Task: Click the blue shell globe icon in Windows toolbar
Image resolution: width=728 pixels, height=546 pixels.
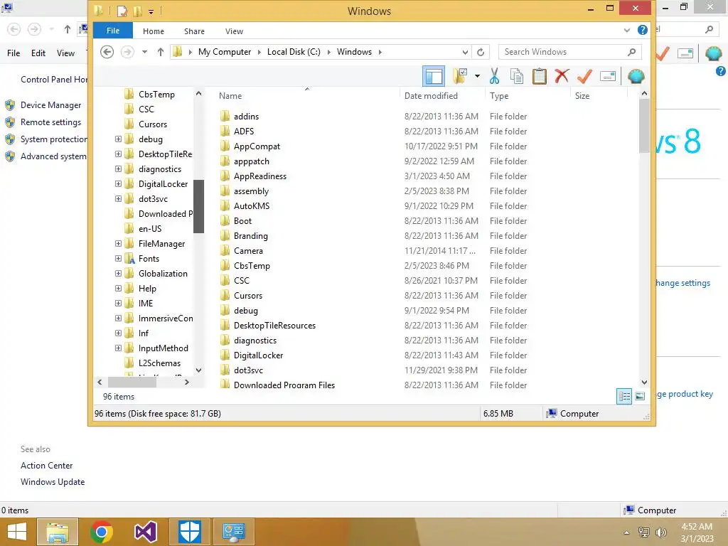Action: (636, 76)
